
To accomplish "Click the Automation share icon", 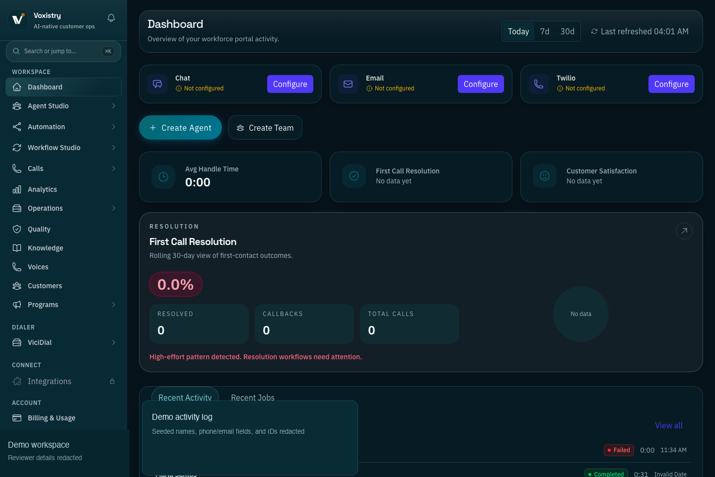I will tap(17, 127).
